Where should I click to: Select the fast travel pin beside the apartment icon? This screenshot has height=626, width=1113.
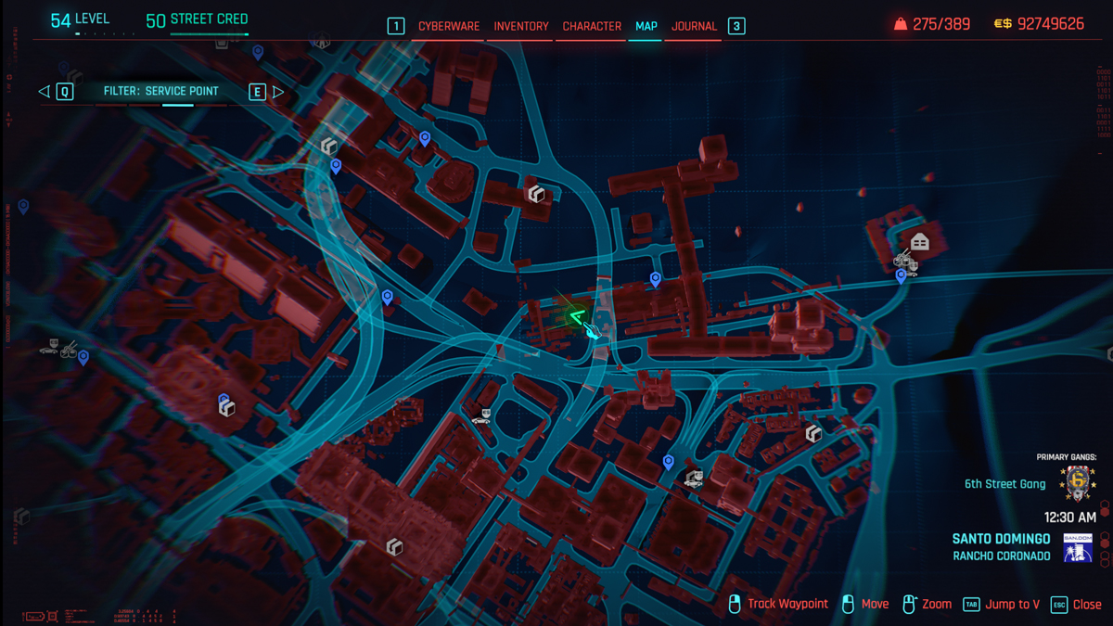pyautogui.click(x=901, y=276)
